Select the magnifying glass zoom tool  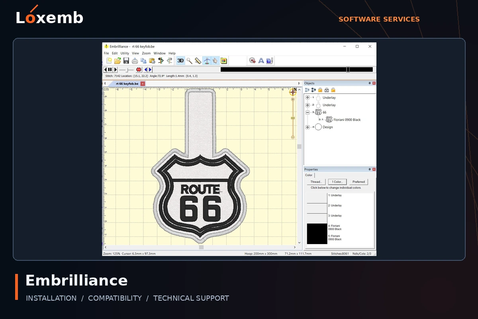click(189, 61)
